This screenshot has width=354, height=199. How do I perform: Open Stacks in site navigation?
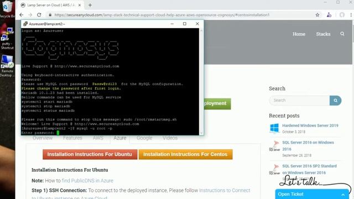click(x=323, y=34)
